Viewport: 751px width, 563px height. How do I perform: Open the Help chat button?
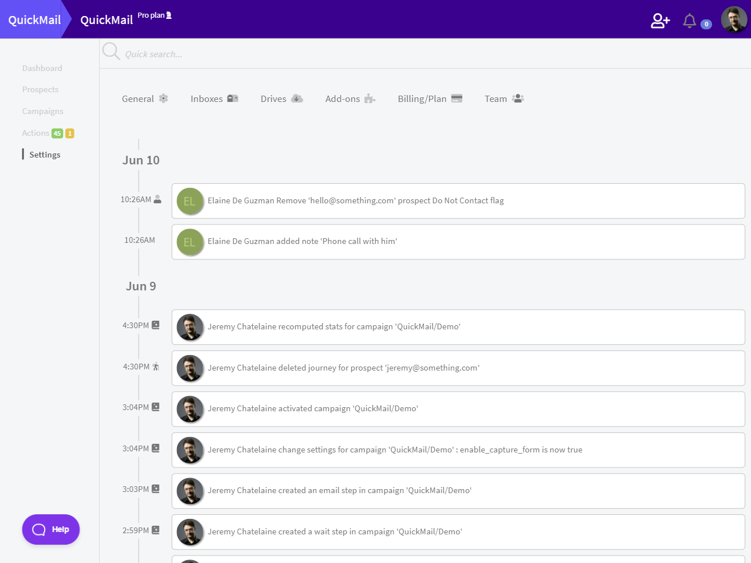51,529
